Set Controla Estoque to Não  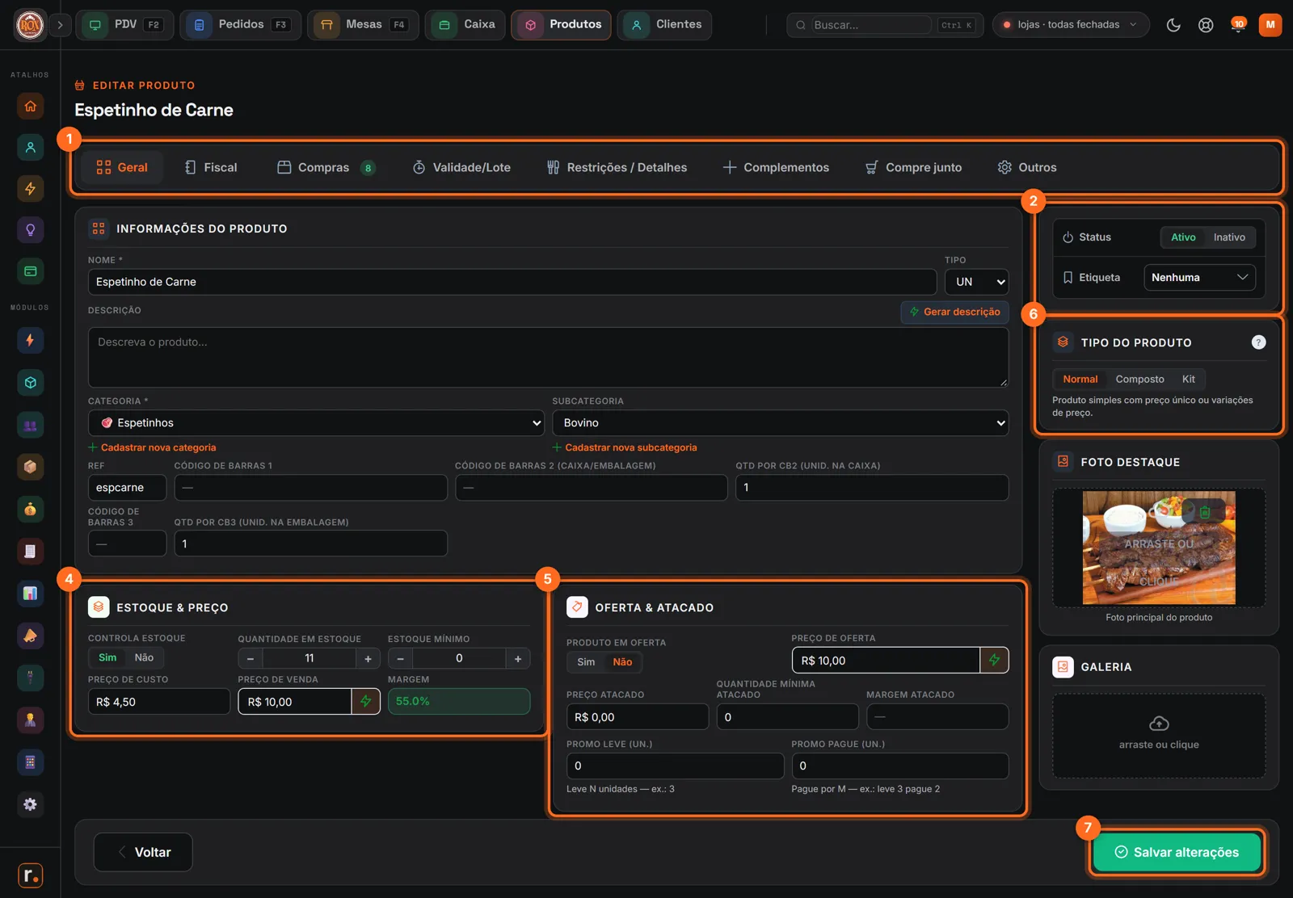click(144, 658)
